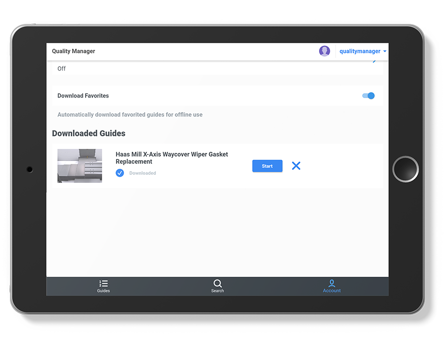Click the Quality Manager header title
The width and height of the screenshot is (448, 357).
(x=74, y=51)
